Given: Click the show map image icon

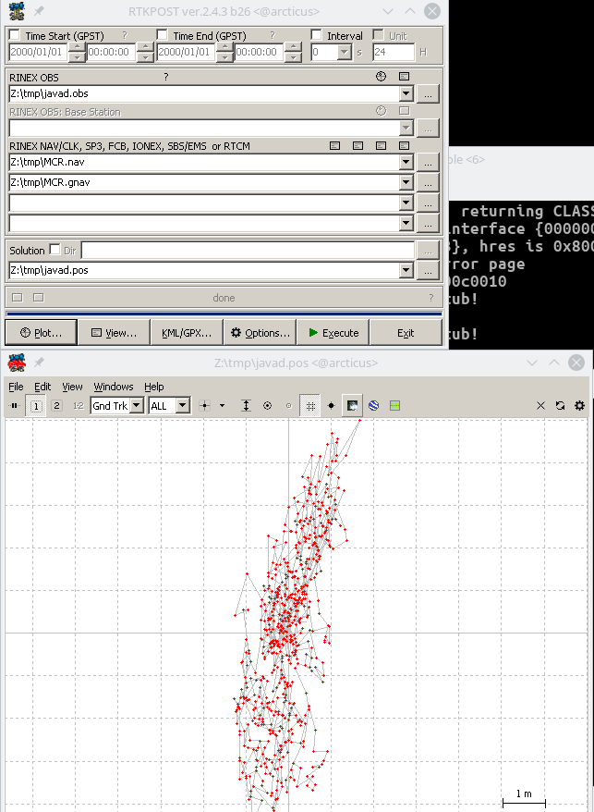Looking at the screenshot, I should (352, 405).
